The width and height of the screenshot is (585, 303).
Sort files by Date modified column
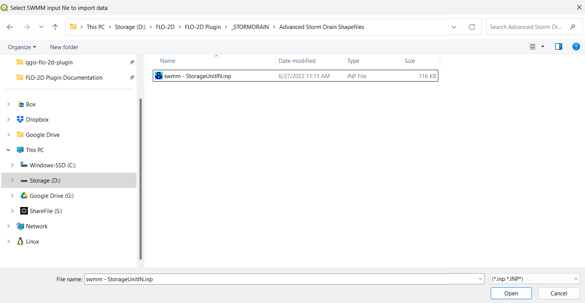pyautogui.click(x=297, y=61)
